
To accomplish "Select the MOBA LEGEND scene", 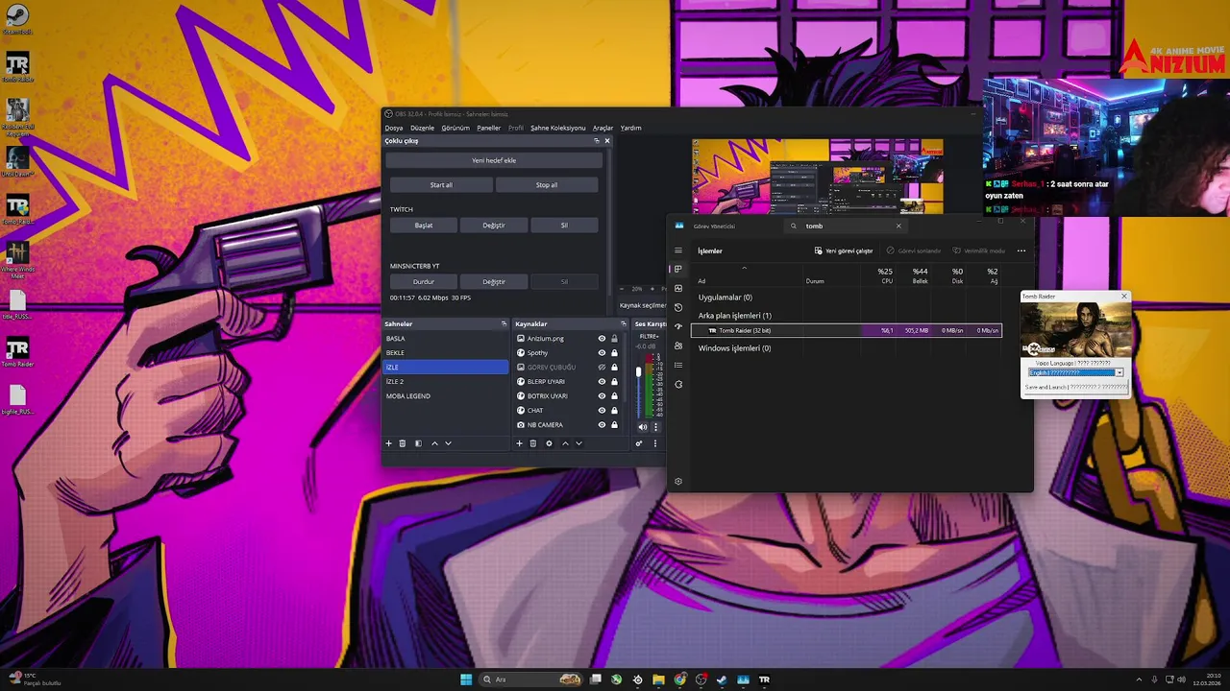I will pyautogui.click(x=446, y=396).
